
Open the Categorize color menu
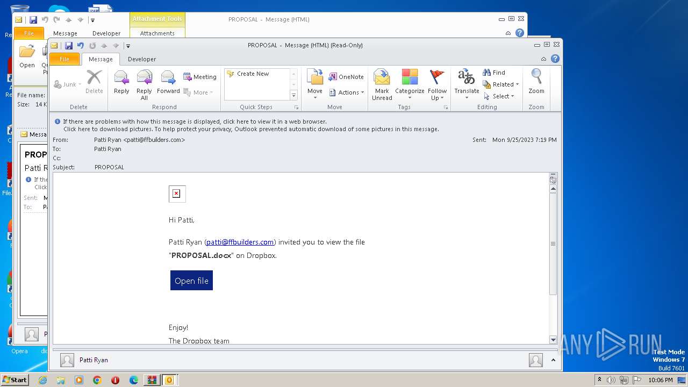point(410,85)
